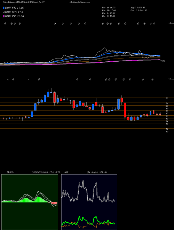This screenshot has width=174, height=230.
Task: Click the magenta DOW PT legend swatch
Action: pos(3,16)
